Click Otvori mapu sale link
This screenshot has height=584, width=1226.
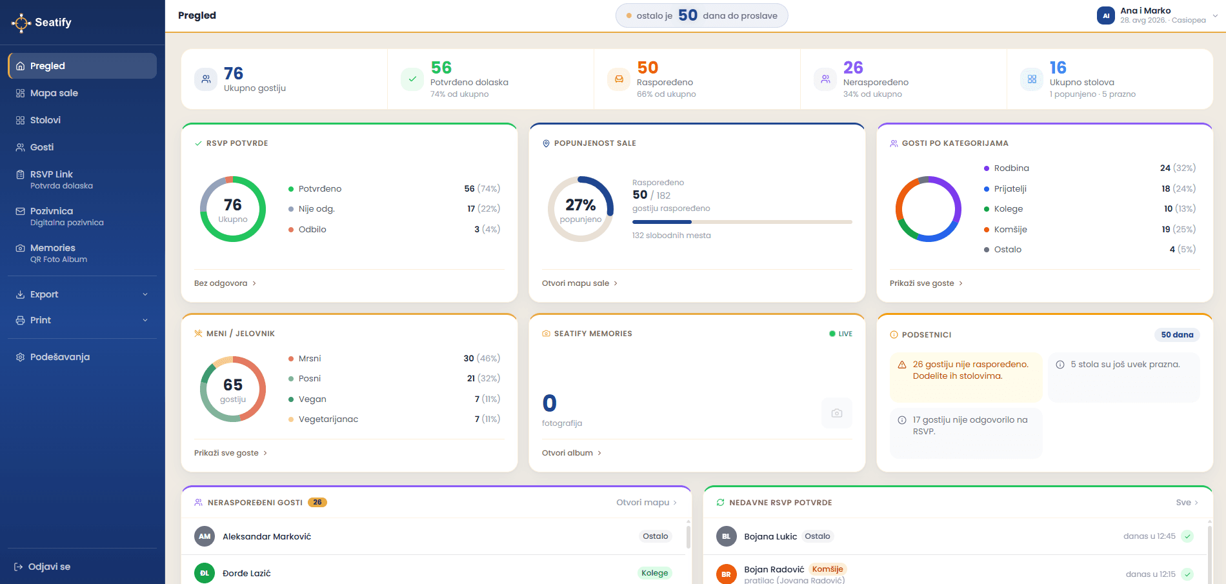point(579,283)
